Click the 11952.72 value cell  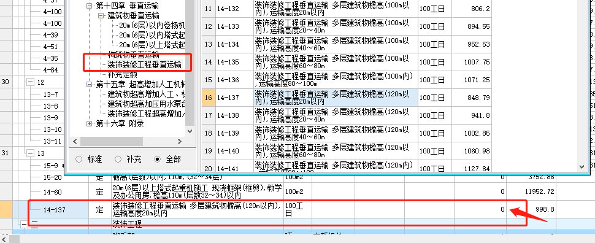532,192
